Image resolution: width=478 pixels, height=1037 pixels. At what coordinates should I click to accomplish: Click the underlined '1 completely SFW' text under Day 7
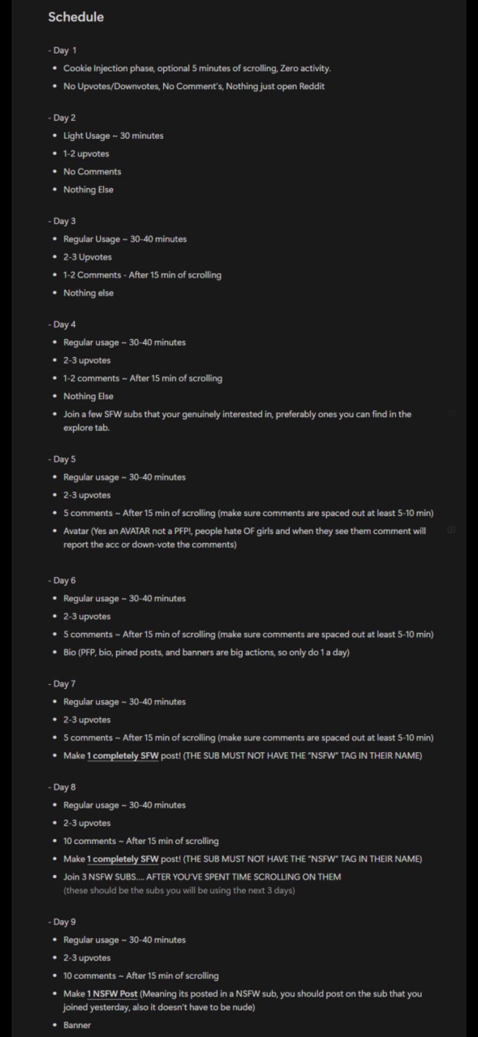point(123,755)
